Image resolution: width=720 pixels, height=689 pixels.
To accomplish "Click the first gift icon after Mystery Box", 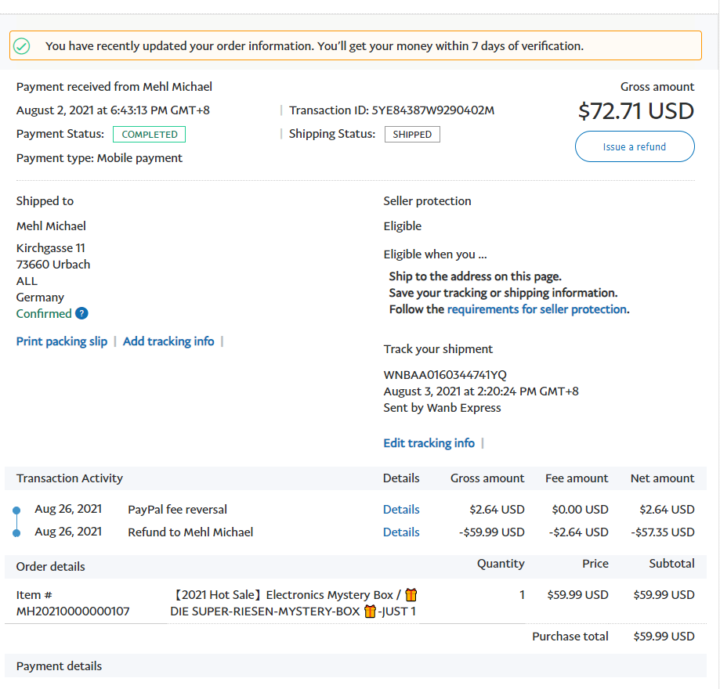I will point(411,595).
